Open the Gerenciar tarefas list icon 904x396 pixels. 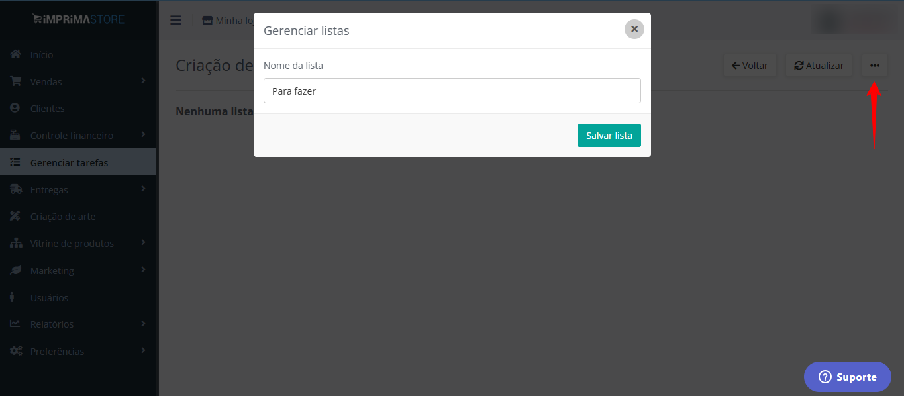(15, 162)
